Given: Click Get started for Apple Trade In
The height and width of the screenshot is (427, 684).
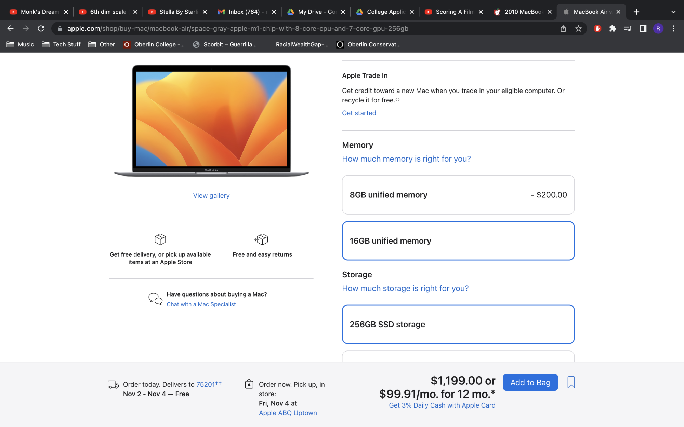Looking at the screenshot, I should pos(359,113).
